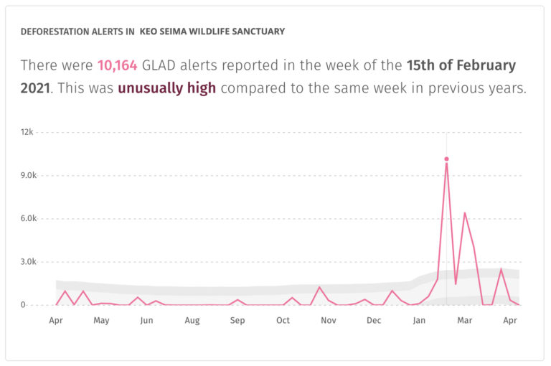Click the 6.0k y-axis label
This screenshot has width=551, height=366.
(x=24, y=219)
